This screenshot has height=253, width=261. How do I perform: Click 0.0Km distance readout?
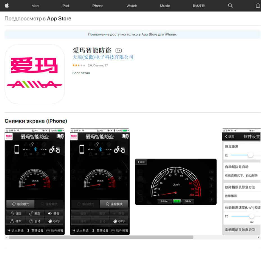coord(165,201)
